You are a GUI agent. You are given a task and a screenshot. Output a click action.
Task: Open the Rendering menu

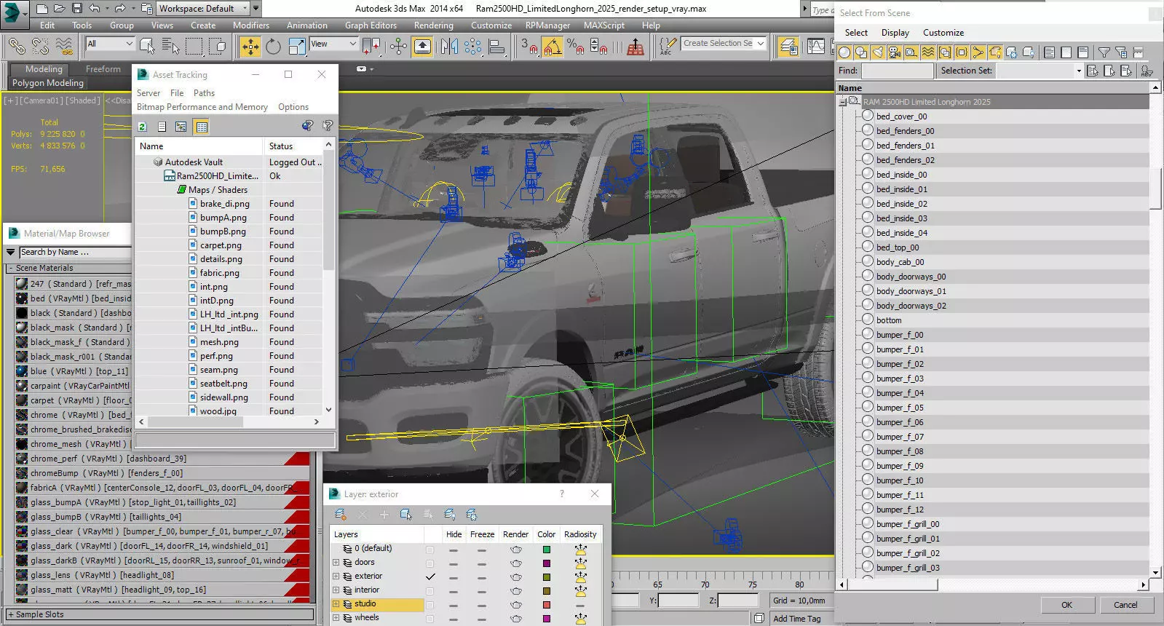click(x=433, y=25)
